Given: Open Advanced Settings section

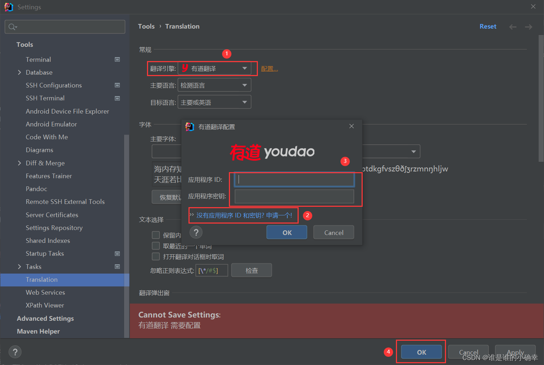Looking at the screenshot, I should point(45,319).
